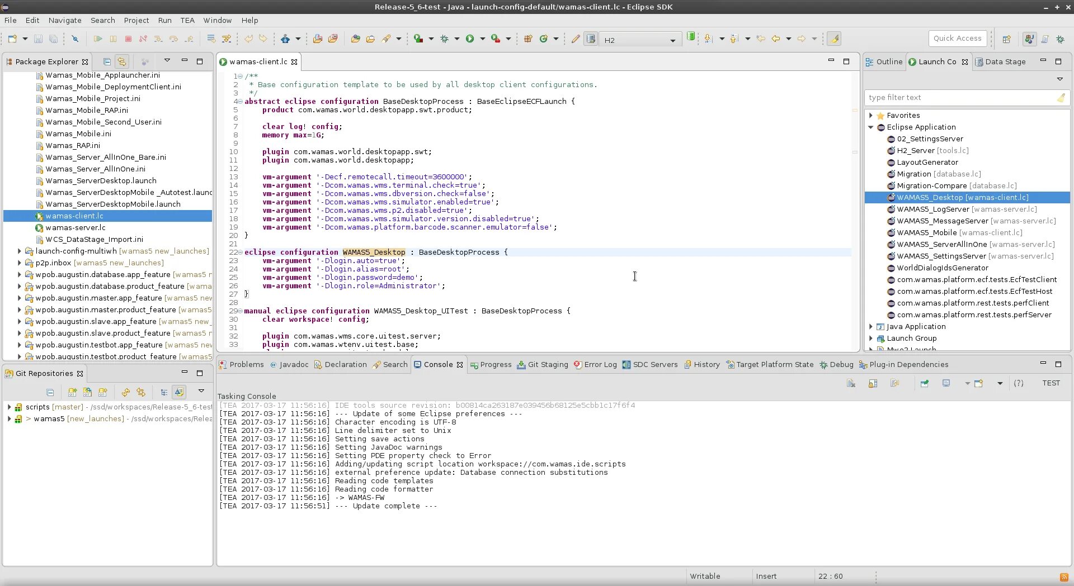Switch to the Outline tab
The image size is (1074, 586).
coord(884,61)
